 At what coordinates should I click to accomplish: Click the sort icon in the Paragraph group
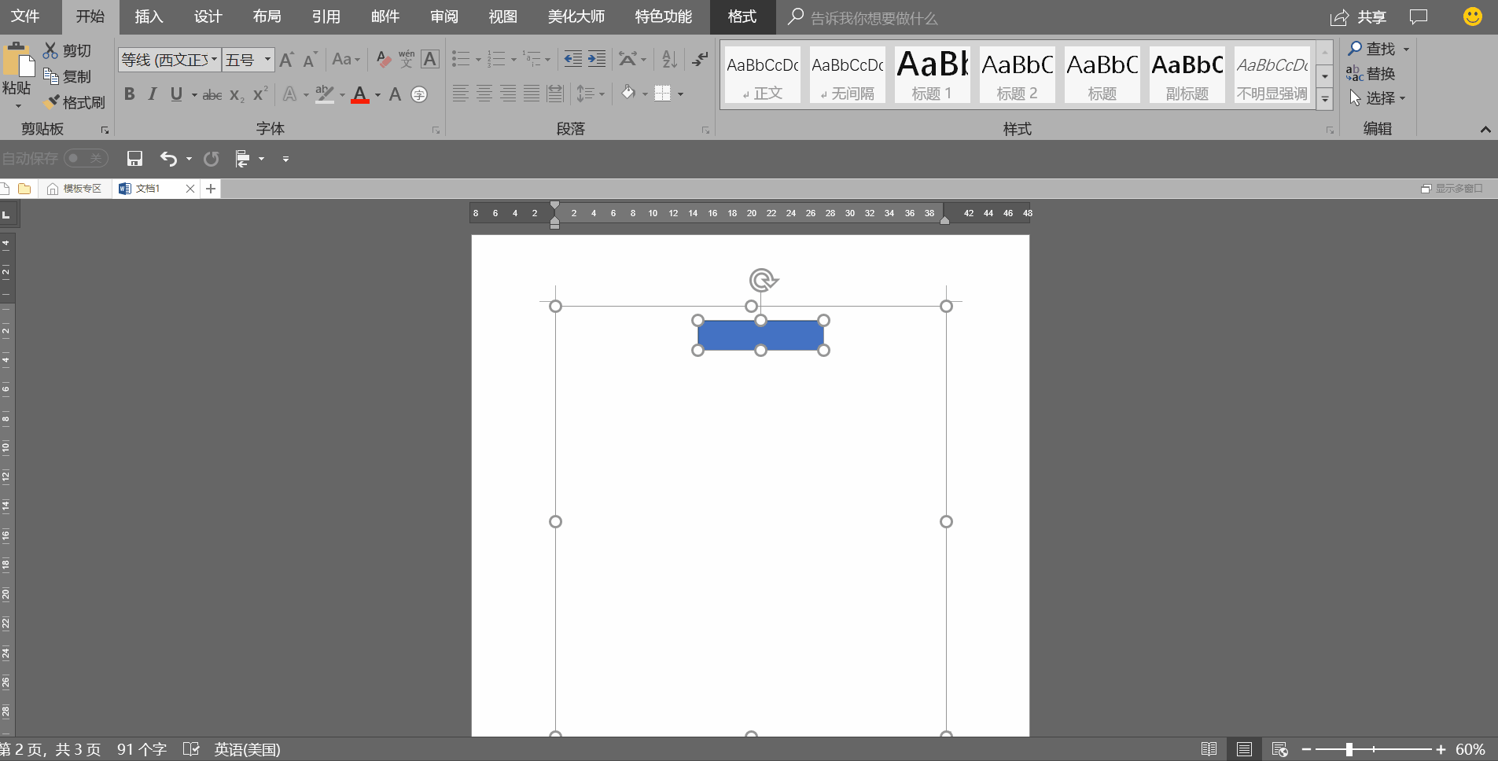[x=667, y=59]
